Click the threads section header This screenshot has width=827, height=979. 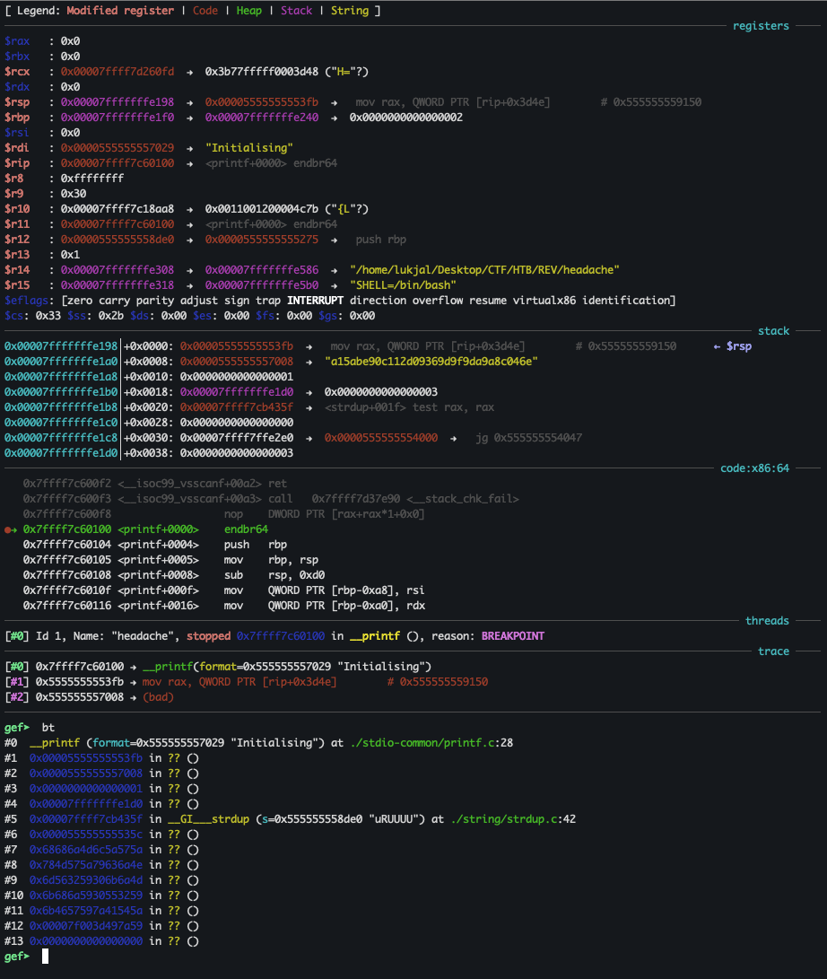[x=767, y=620]
